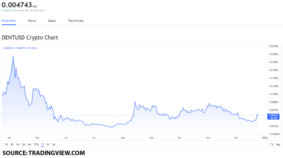Click the Aug label on time axis
Viewport: 283px width, 158px height.
(x=123, y=138)
